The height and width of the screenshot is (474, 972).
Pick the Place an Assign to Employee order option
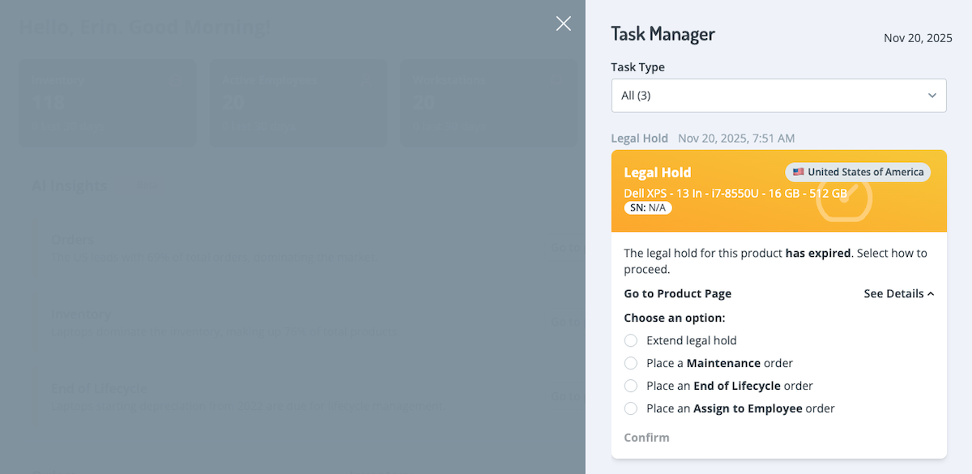point(631,409)
